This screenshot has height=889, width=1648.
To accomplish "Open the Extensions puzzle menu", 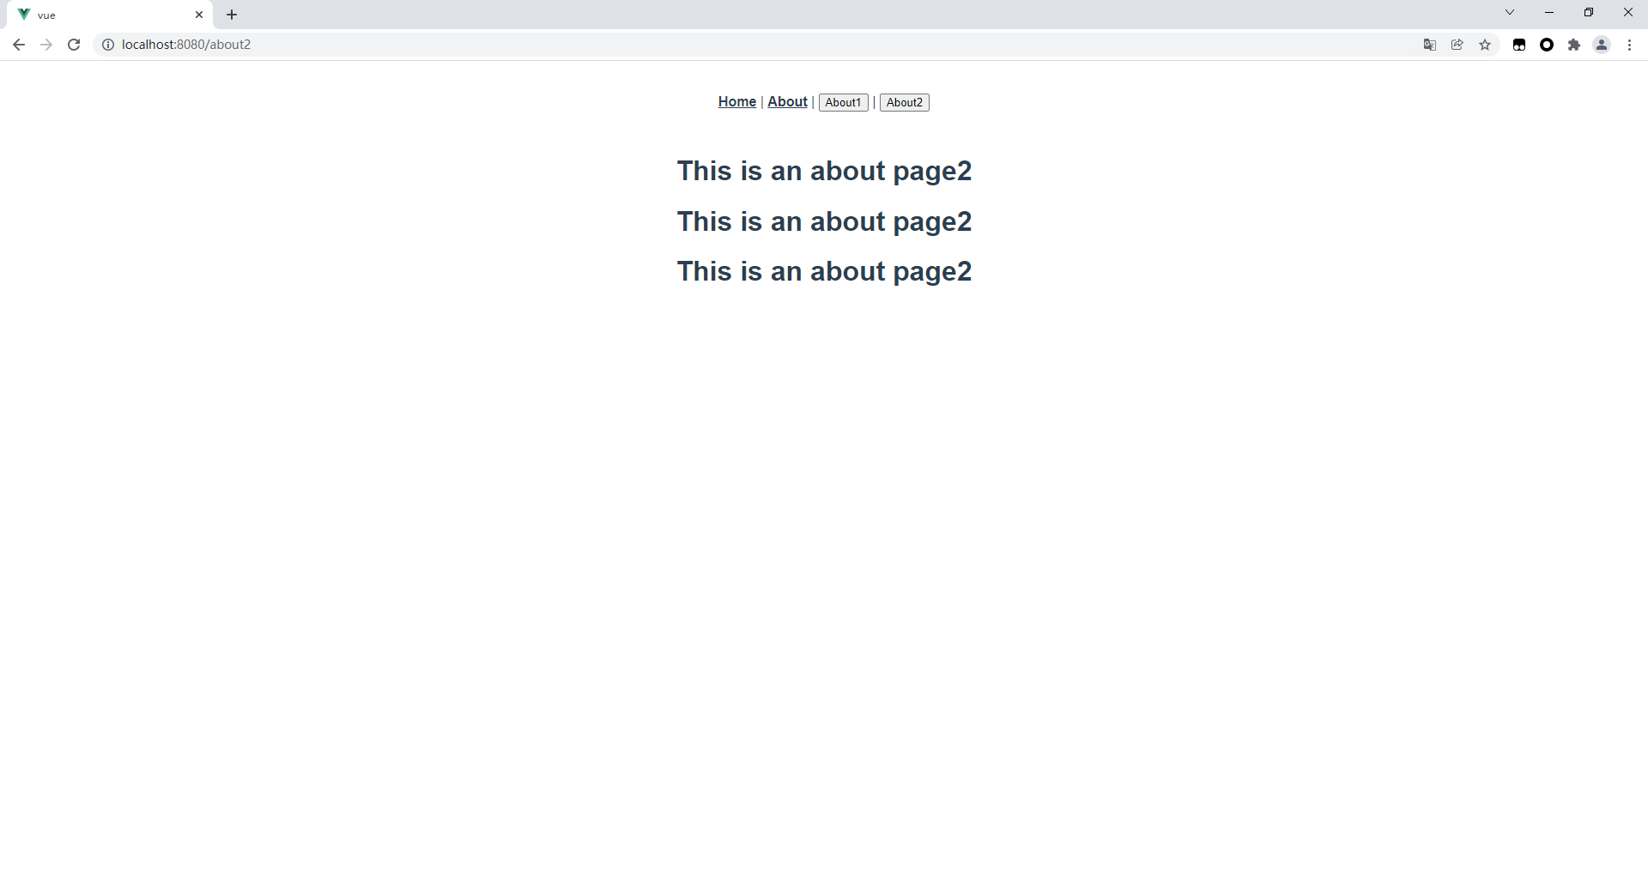I will 1574,45.
